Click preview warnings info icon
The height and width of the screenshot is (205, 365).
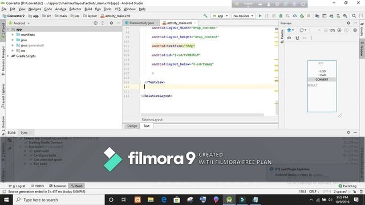[x=355, y=30]
